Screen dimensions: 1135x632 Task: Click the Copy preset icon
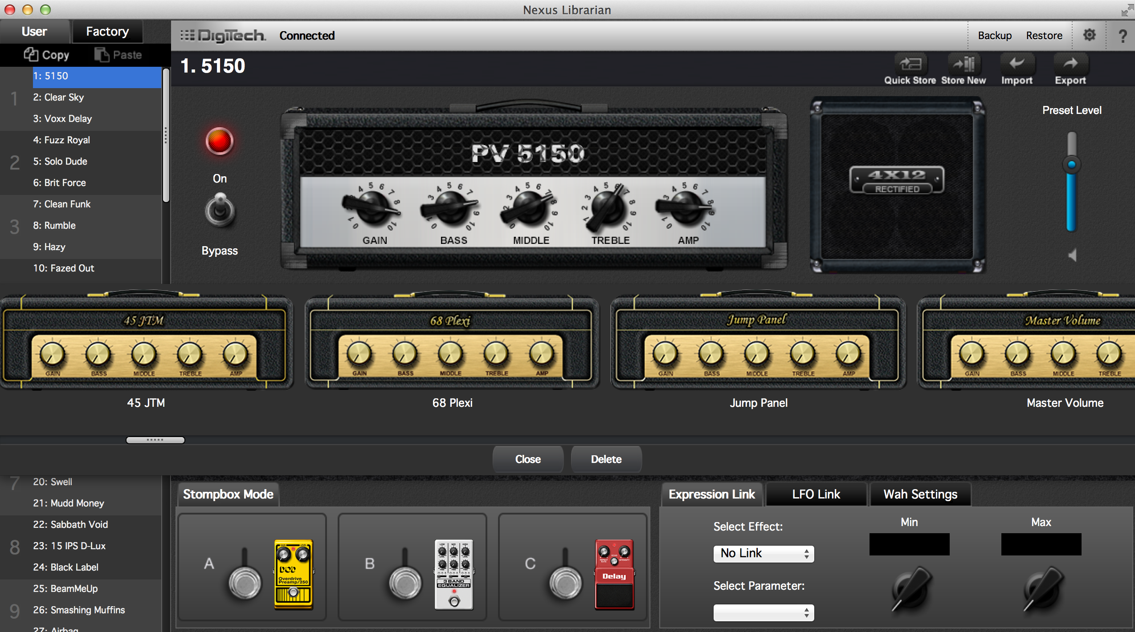click(31, 54)
